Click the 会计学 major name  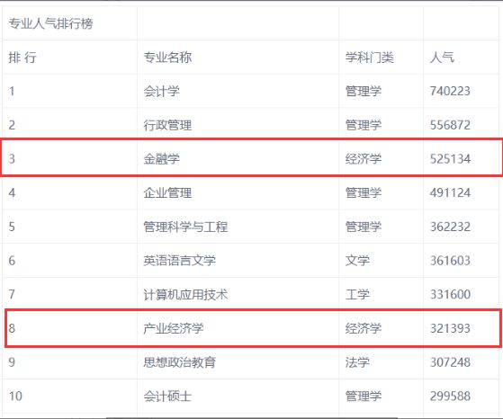click(161, 92)
